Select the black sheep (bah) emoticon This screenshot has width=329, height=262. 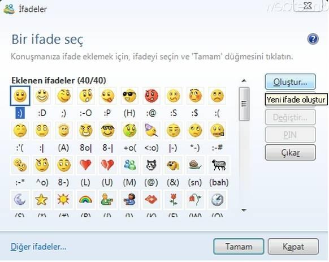click(x=218, y=165)
